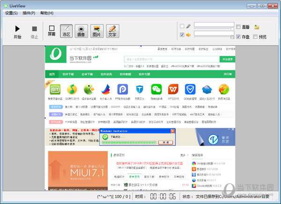Open the microphone device field
This screenshot has width=281, height=204.
(x=214, y=24)
